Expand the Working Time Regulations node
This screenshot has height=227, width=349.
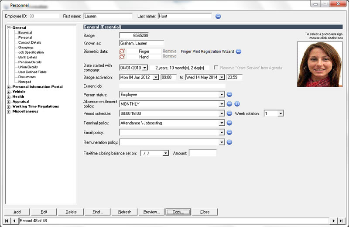pyautogui.click(x=9, y=107)
